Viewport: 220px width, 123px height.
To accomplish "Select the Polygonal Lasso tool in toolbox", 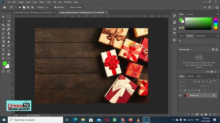I will [x=3, y=21].
